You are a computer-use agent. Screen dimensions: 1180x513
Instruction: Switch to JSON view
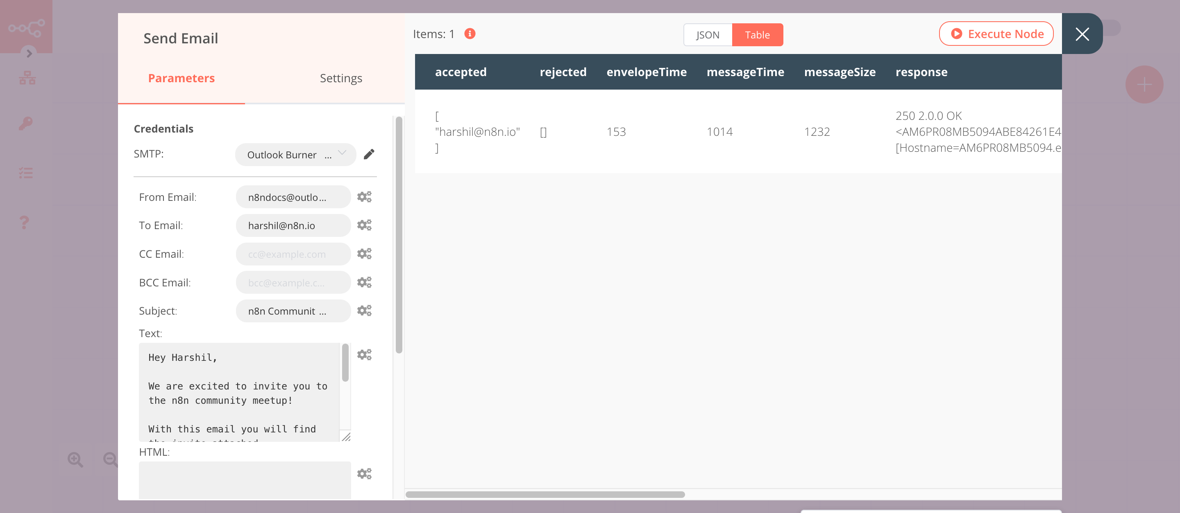[x=707, y=34]
